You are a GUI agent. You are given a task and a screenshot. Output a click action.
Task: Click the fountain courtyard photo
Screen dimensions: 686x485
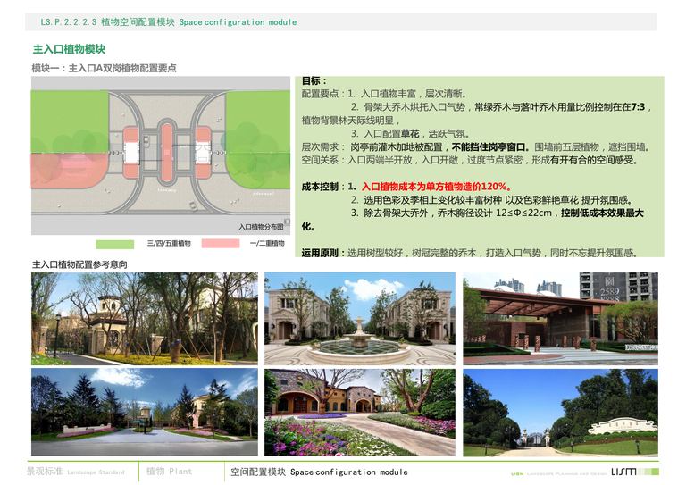coord(360,319)
